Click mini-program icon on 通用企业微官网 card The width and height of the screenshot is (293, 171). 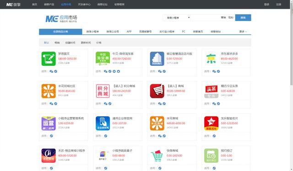[x=106, y=136]
